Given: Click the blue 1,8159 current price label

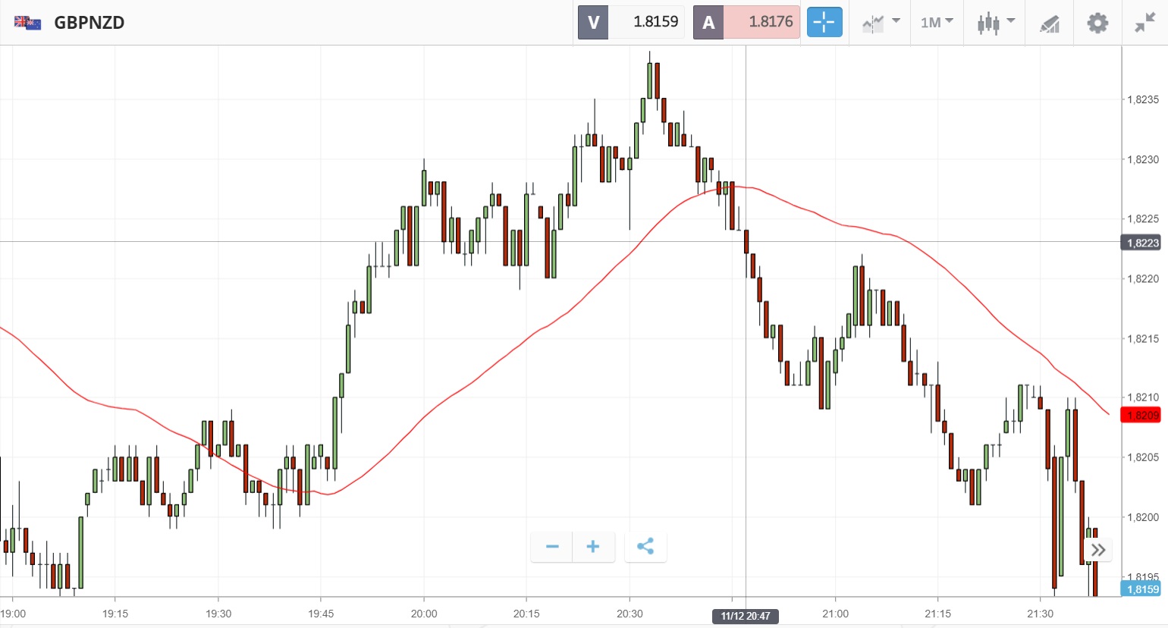Looking at the screenshot, I should pos(1143,589).
